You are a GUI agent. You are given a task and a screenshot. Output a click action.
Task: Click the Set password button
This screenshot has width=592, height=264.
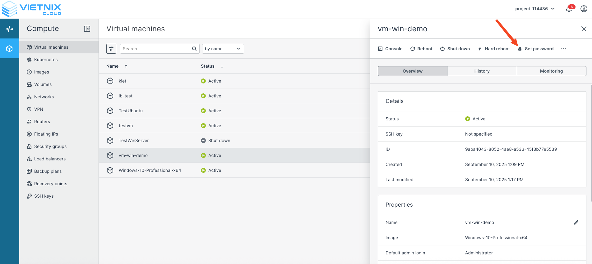(536, 49)
